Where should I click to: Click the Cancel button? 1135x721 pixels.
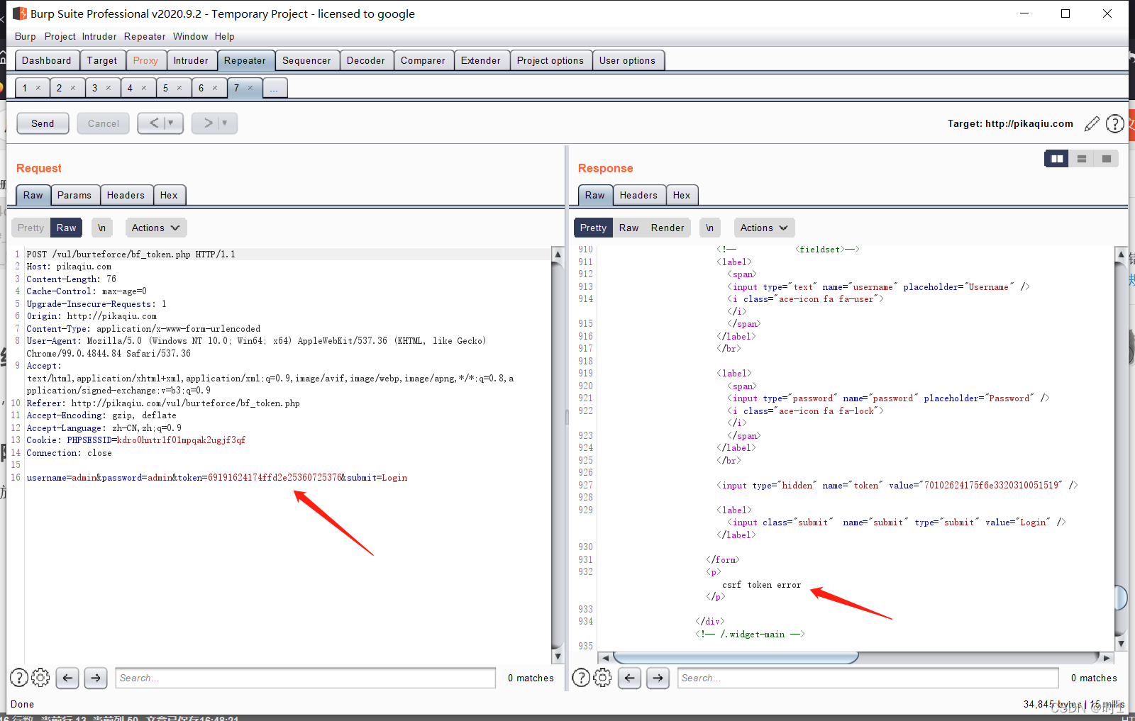pyautogui.click(x=104, y=123)
